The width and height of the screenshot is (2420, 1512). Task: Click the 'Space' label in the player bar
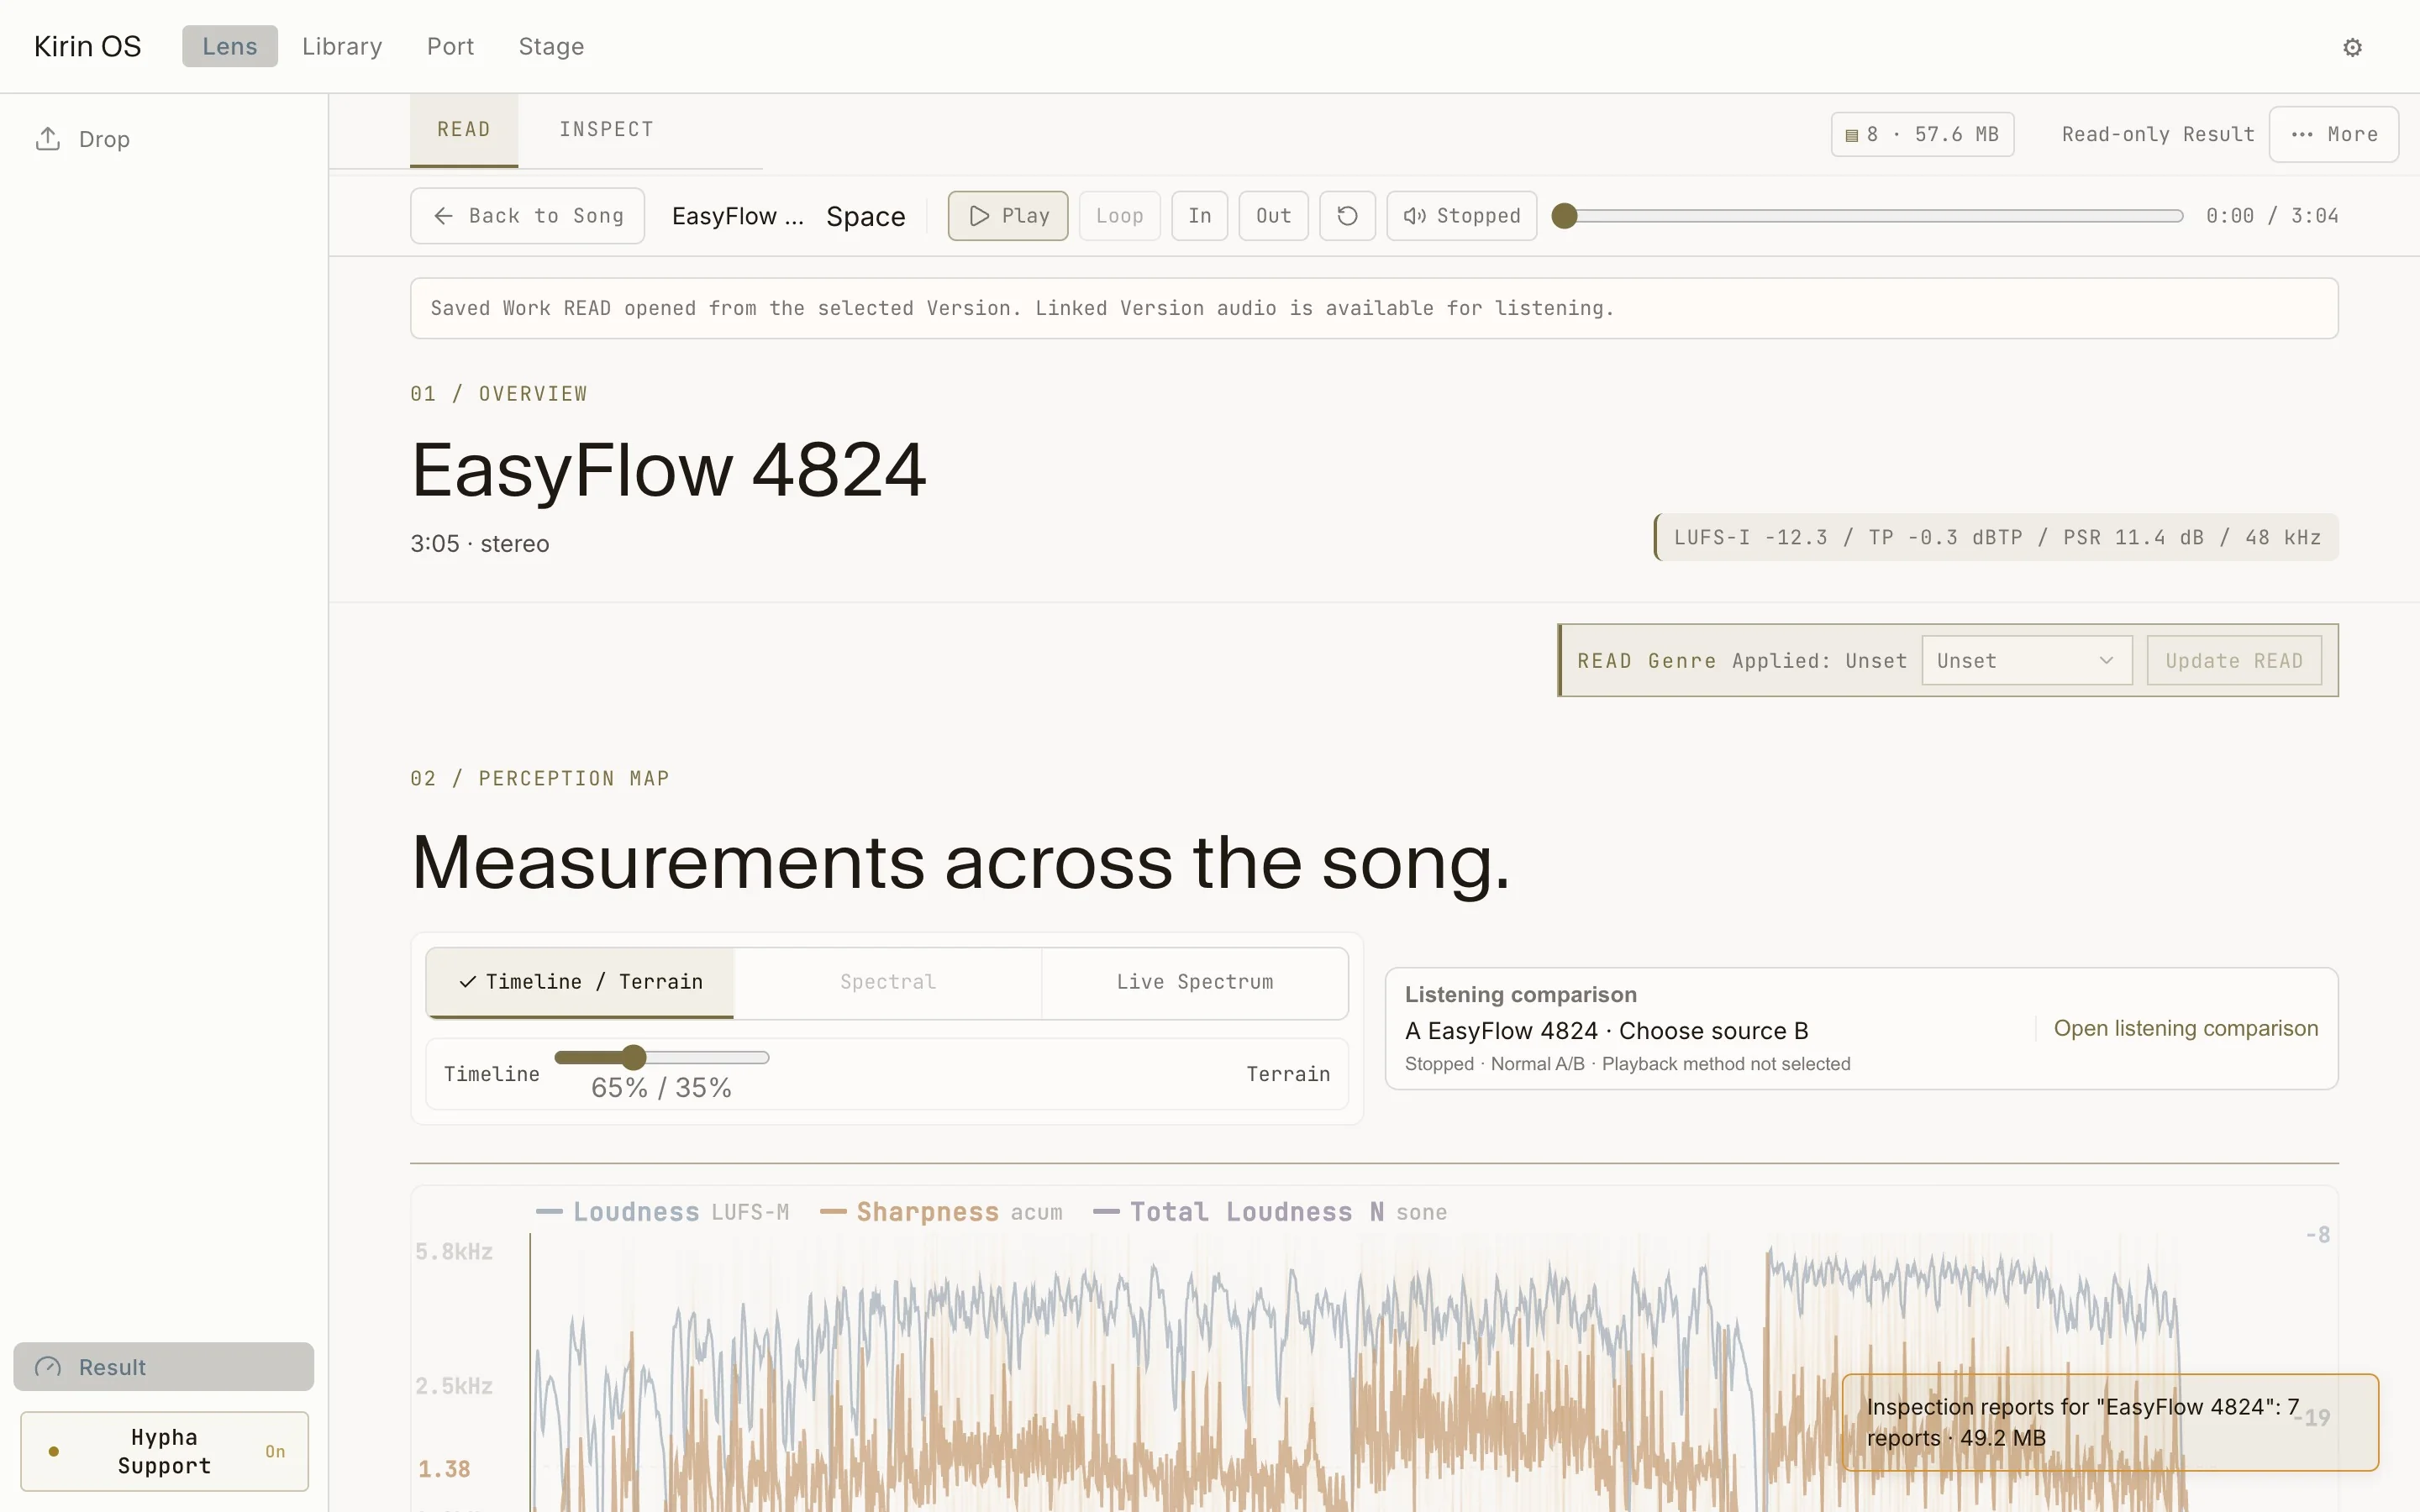866,216
